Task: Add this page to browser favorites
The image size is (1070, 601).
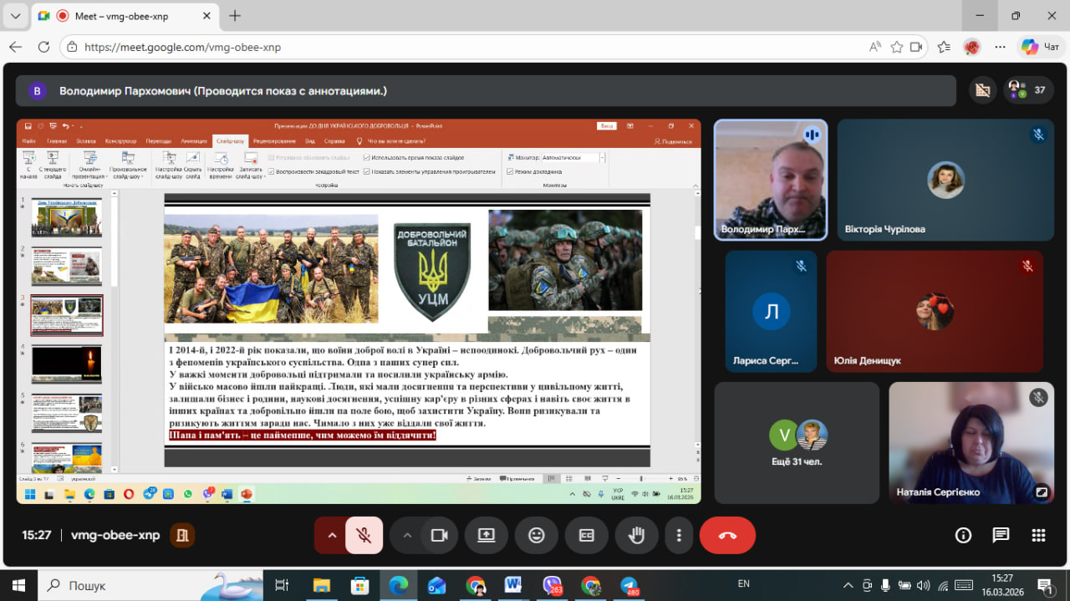Action: click(897, 47)
